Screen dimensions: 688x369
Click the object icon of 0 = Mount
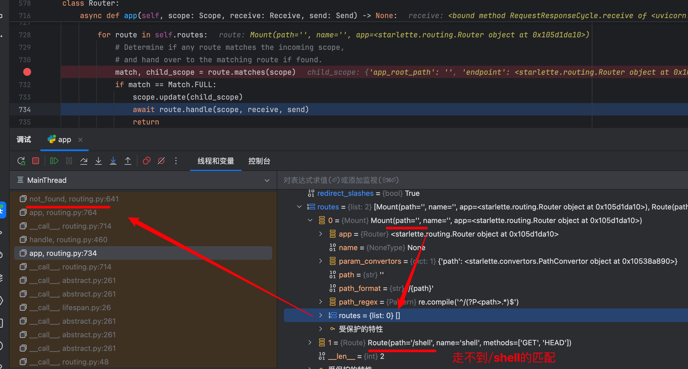point(322,220)
